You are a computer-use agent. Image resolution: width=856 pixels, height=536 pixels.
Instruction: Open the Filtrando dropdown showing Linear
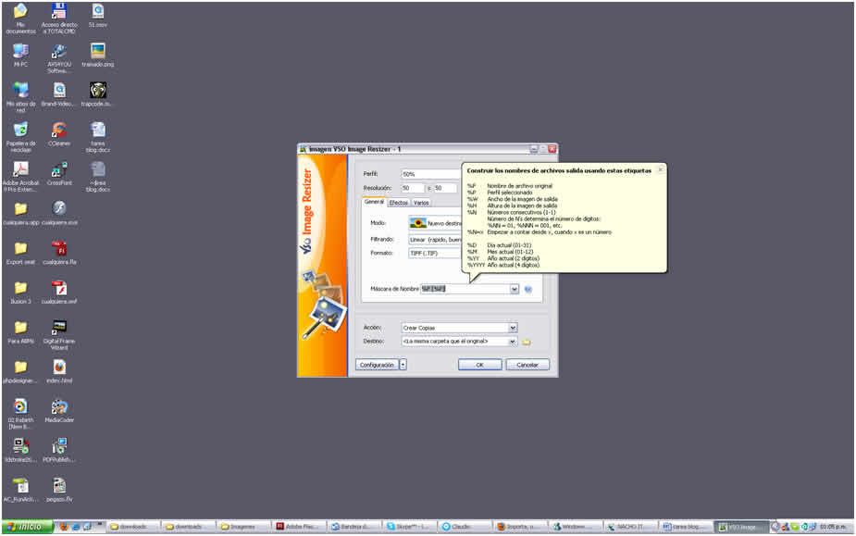tap(435, 240)
